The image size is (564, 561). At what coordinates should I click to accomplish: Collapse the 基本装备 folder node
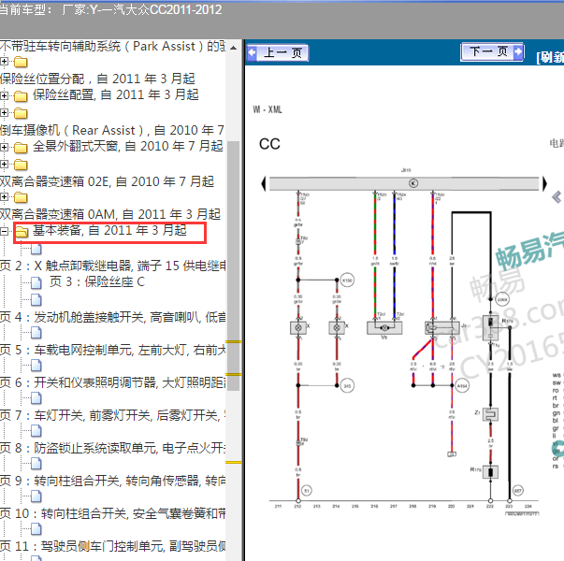(x=4, y=231)
